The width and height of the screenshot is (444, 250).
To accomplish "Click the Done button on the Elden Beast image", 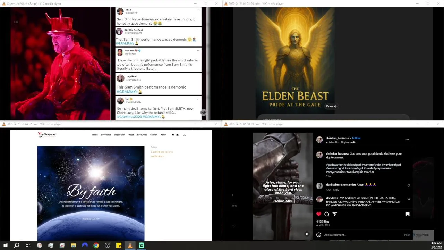I will tap(331, 106).
